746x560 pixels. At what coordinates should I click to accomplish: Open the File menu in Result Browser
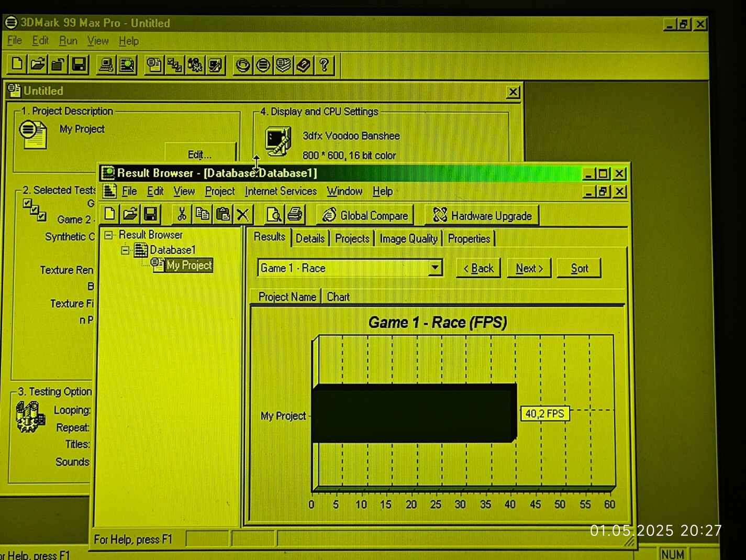click(129, 191)
